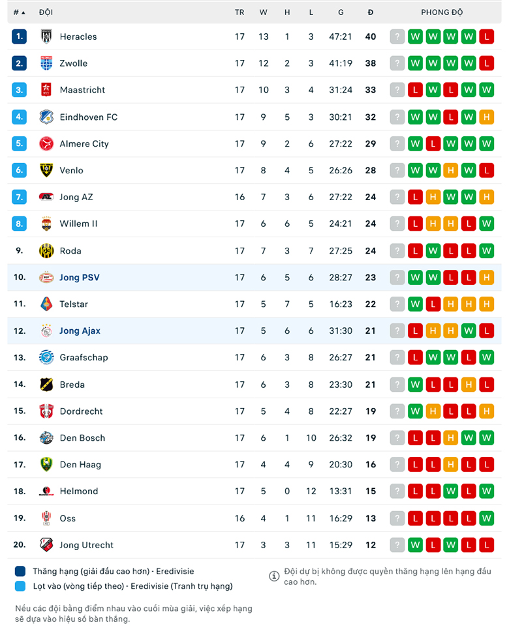The image size is (509, 631).
Task: Click the info icon beside reserve team note
Action: tap(274, 576)
